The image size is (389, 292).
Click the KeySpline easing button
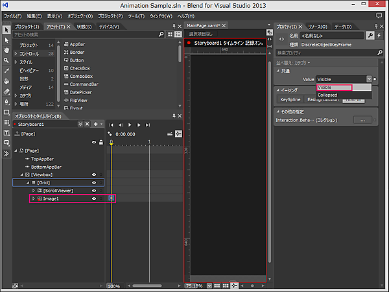click(290, 99)
